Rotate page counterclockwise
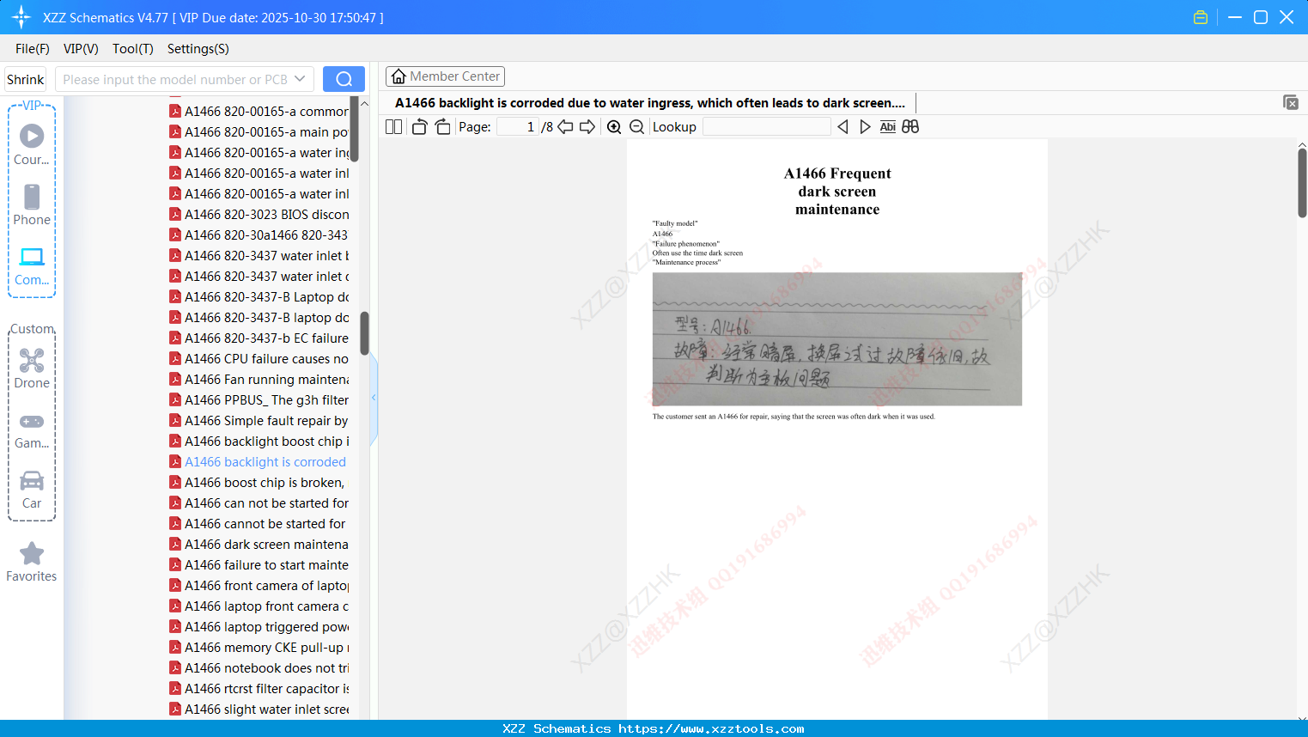Screen dimensions: 1308x737 pyautogui.click(x=419, y=126)
